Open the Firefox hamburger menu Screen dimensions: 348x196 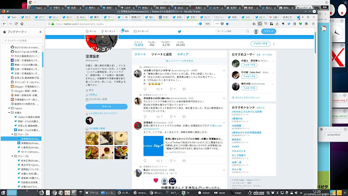pyautogui.click(x=313, y=24)
